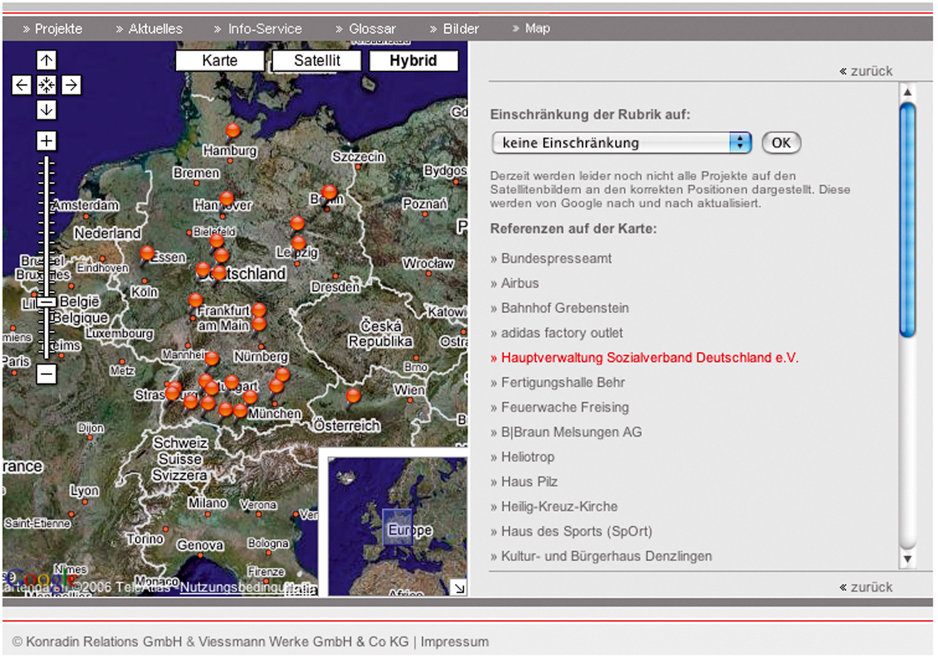
Task: Click the Europe overview mini map
Action: [x=397, y=526]
